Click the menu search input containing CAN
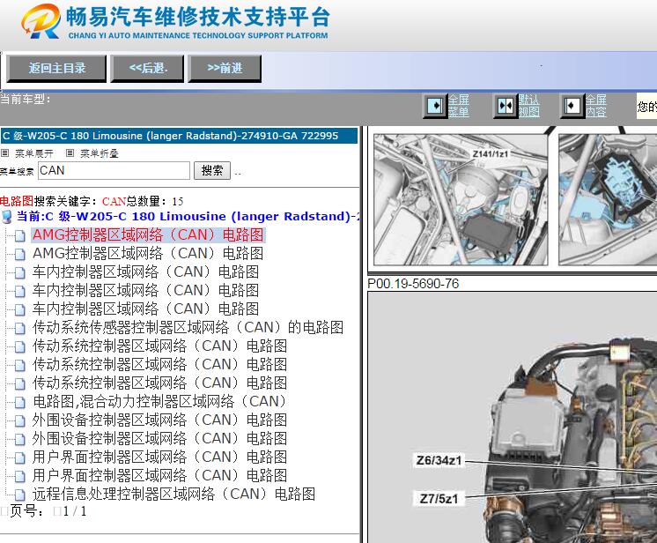 tap(114, 171)
